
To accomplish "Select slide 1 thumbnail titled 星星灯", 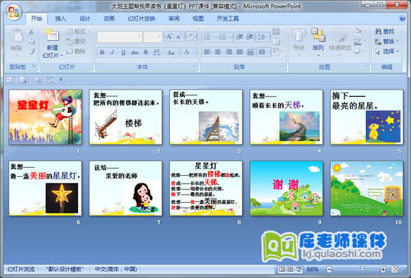I will coord(45,117).
